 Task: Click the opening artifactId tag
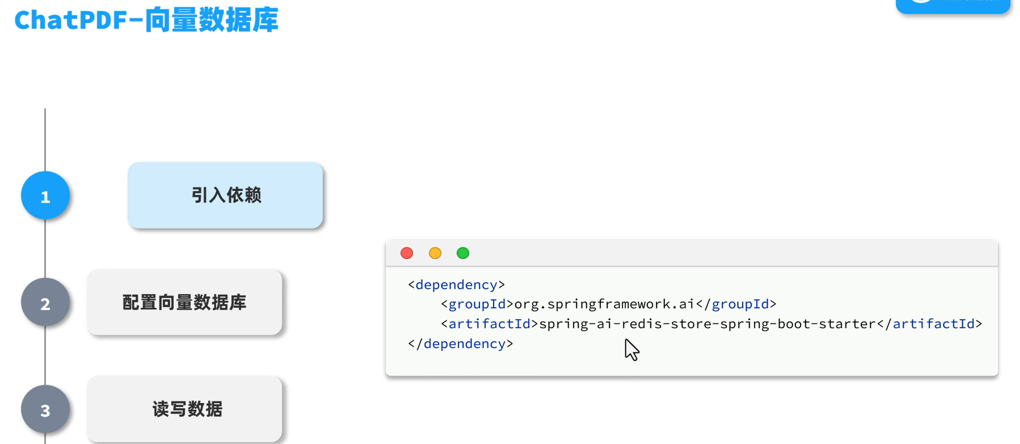pyautogui.click(x=489, y=324)
